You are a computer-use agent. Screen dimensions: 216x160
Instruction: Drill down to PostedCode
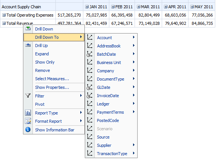click(x=108, y=120)
